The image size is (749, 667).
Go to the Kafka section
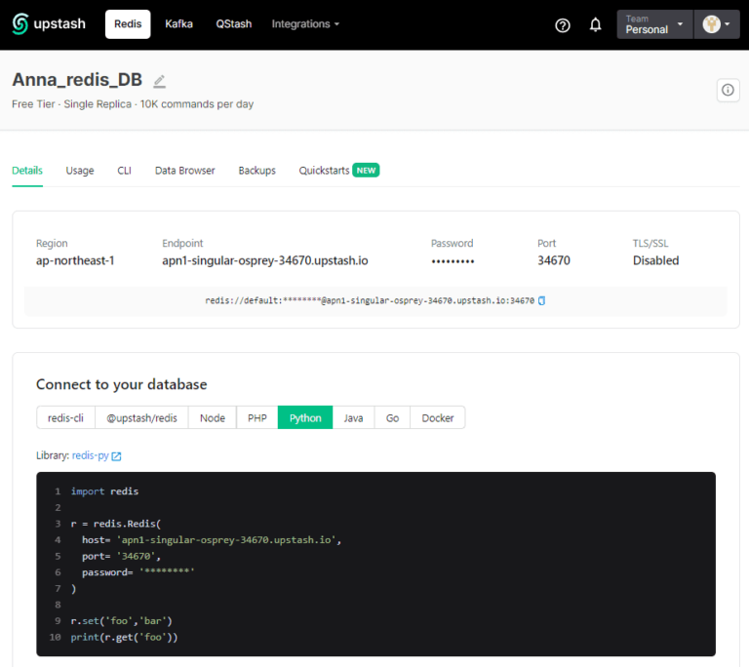(178, 23)
